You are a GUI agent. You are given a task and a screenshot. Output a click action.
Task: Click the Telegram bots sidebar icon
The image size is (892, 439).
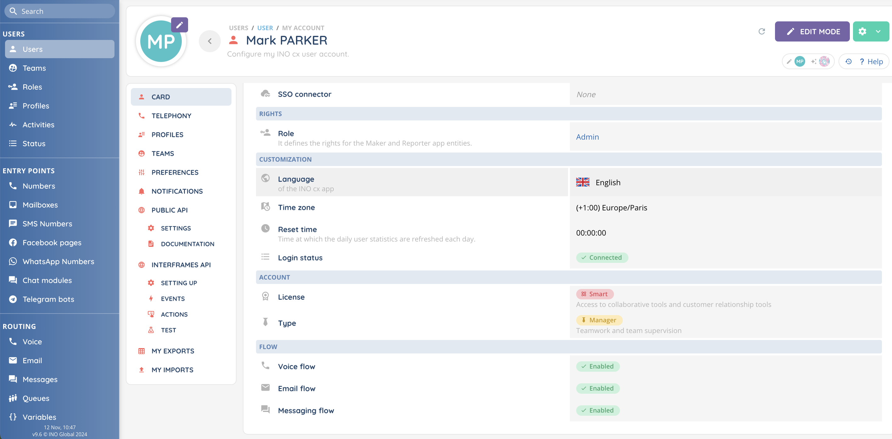[x=13, y=299]
